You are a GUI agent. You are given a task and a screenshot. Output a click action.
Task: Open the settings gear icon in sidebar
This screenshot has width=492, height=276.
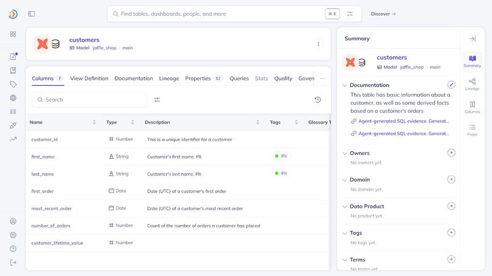(13, 235)
